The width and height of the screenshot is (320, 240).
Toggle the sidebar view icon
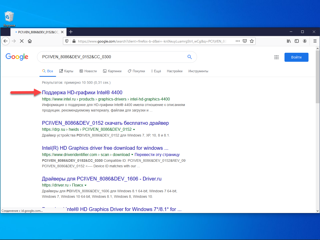click(297, 41)
